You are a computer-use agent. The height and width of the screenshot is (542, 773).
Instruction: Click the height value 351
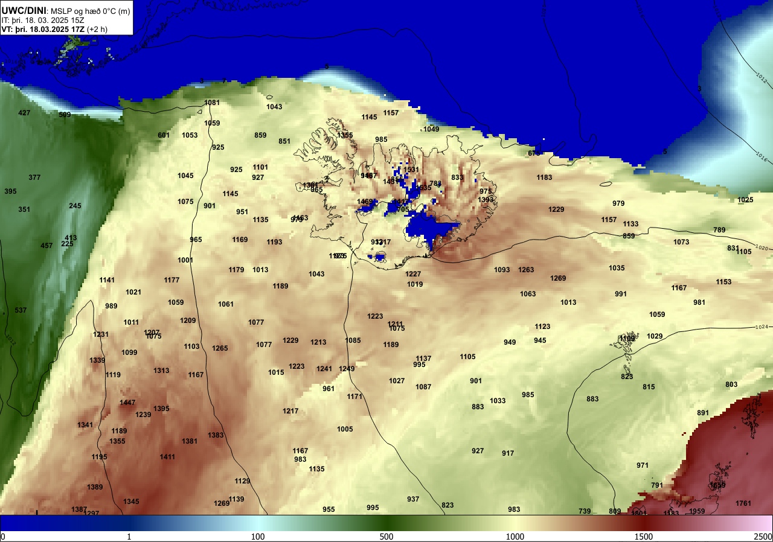(x=24, y=209)
